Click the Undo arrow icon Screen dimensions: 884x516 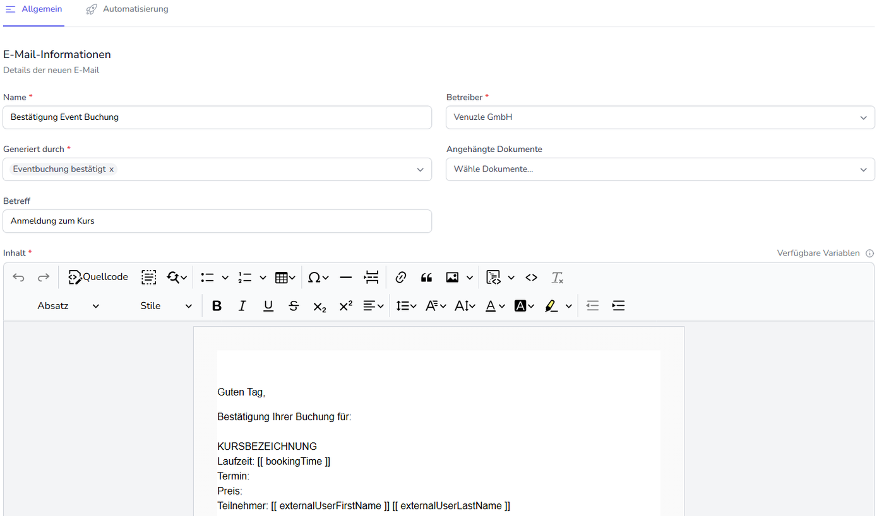(19, 278)
